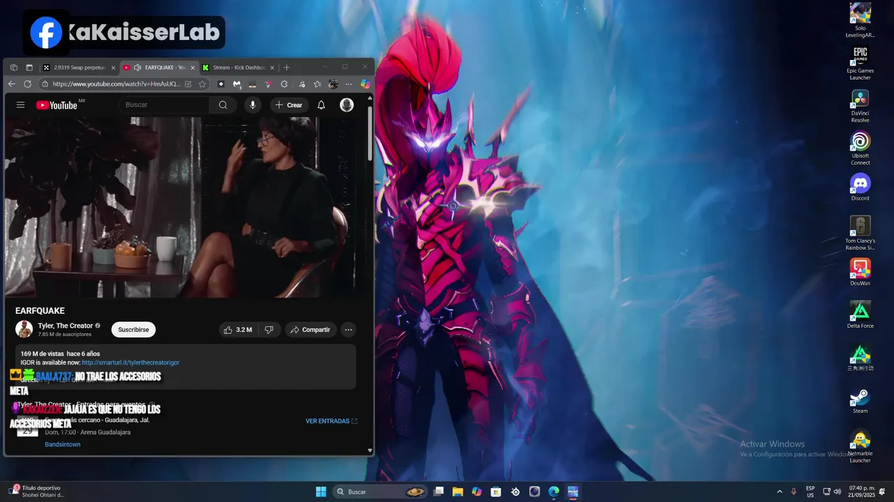The width and height of the screenshot is (894, 502).
Task: Click the page vertical scrollbar thumb
Action: pyautogui.click(x=370, y=132)
